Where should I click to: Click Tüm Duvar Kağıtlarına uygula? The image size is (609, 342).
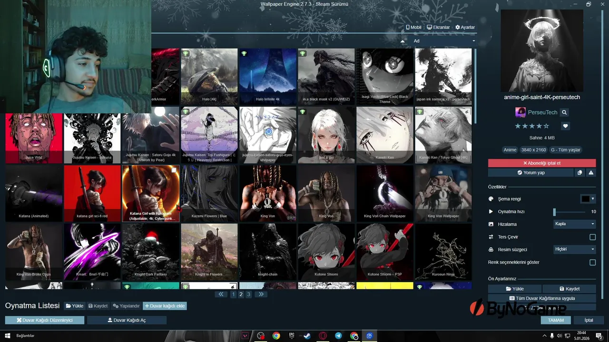point(542,298)
